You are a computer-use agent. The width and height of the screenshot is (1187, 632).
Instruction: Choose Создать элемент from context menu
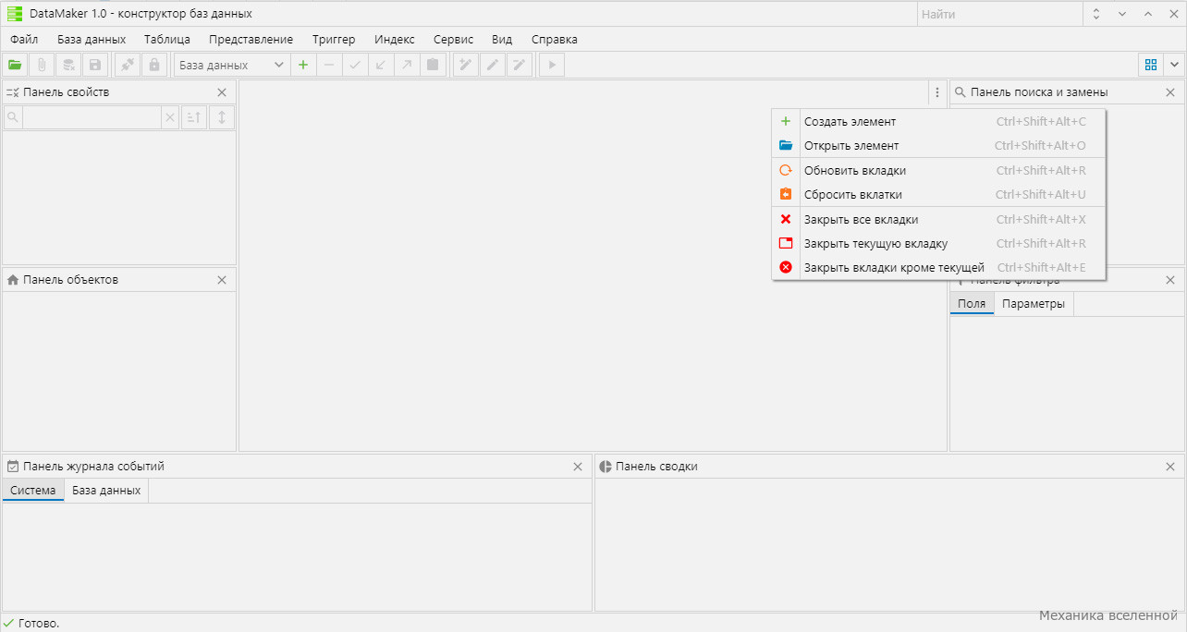(x=938, y=121)
